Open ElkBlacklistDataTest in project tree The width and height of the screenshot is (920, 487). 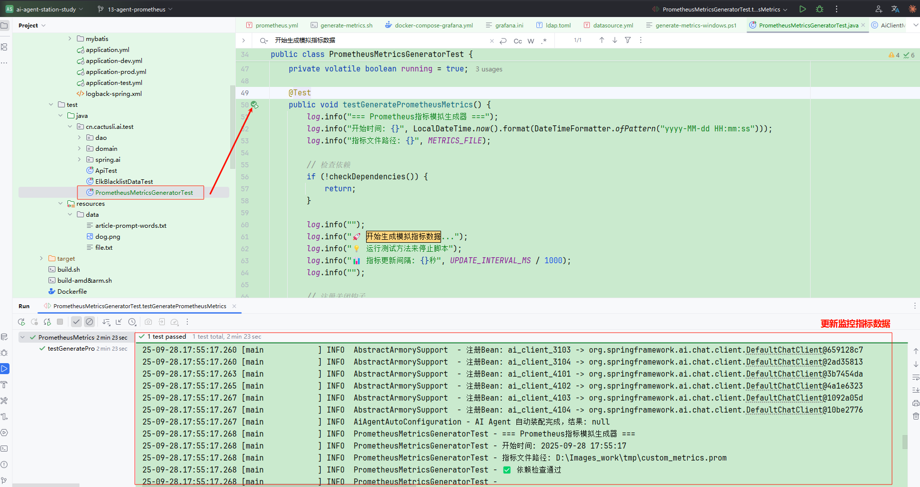click(x=124, y=182)
